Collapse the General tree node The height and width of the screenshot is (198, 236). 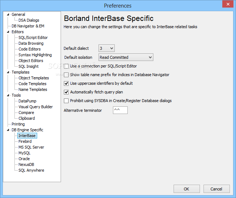click(x=8, y=14)
